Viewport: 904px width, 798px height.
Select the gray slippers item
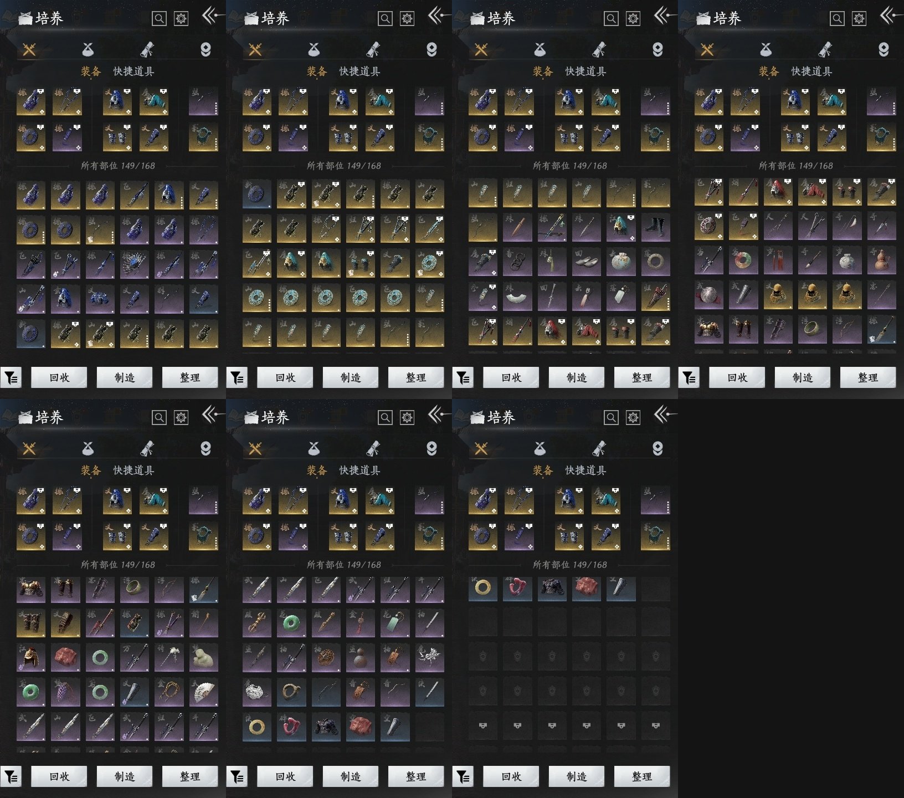(586, 263)
